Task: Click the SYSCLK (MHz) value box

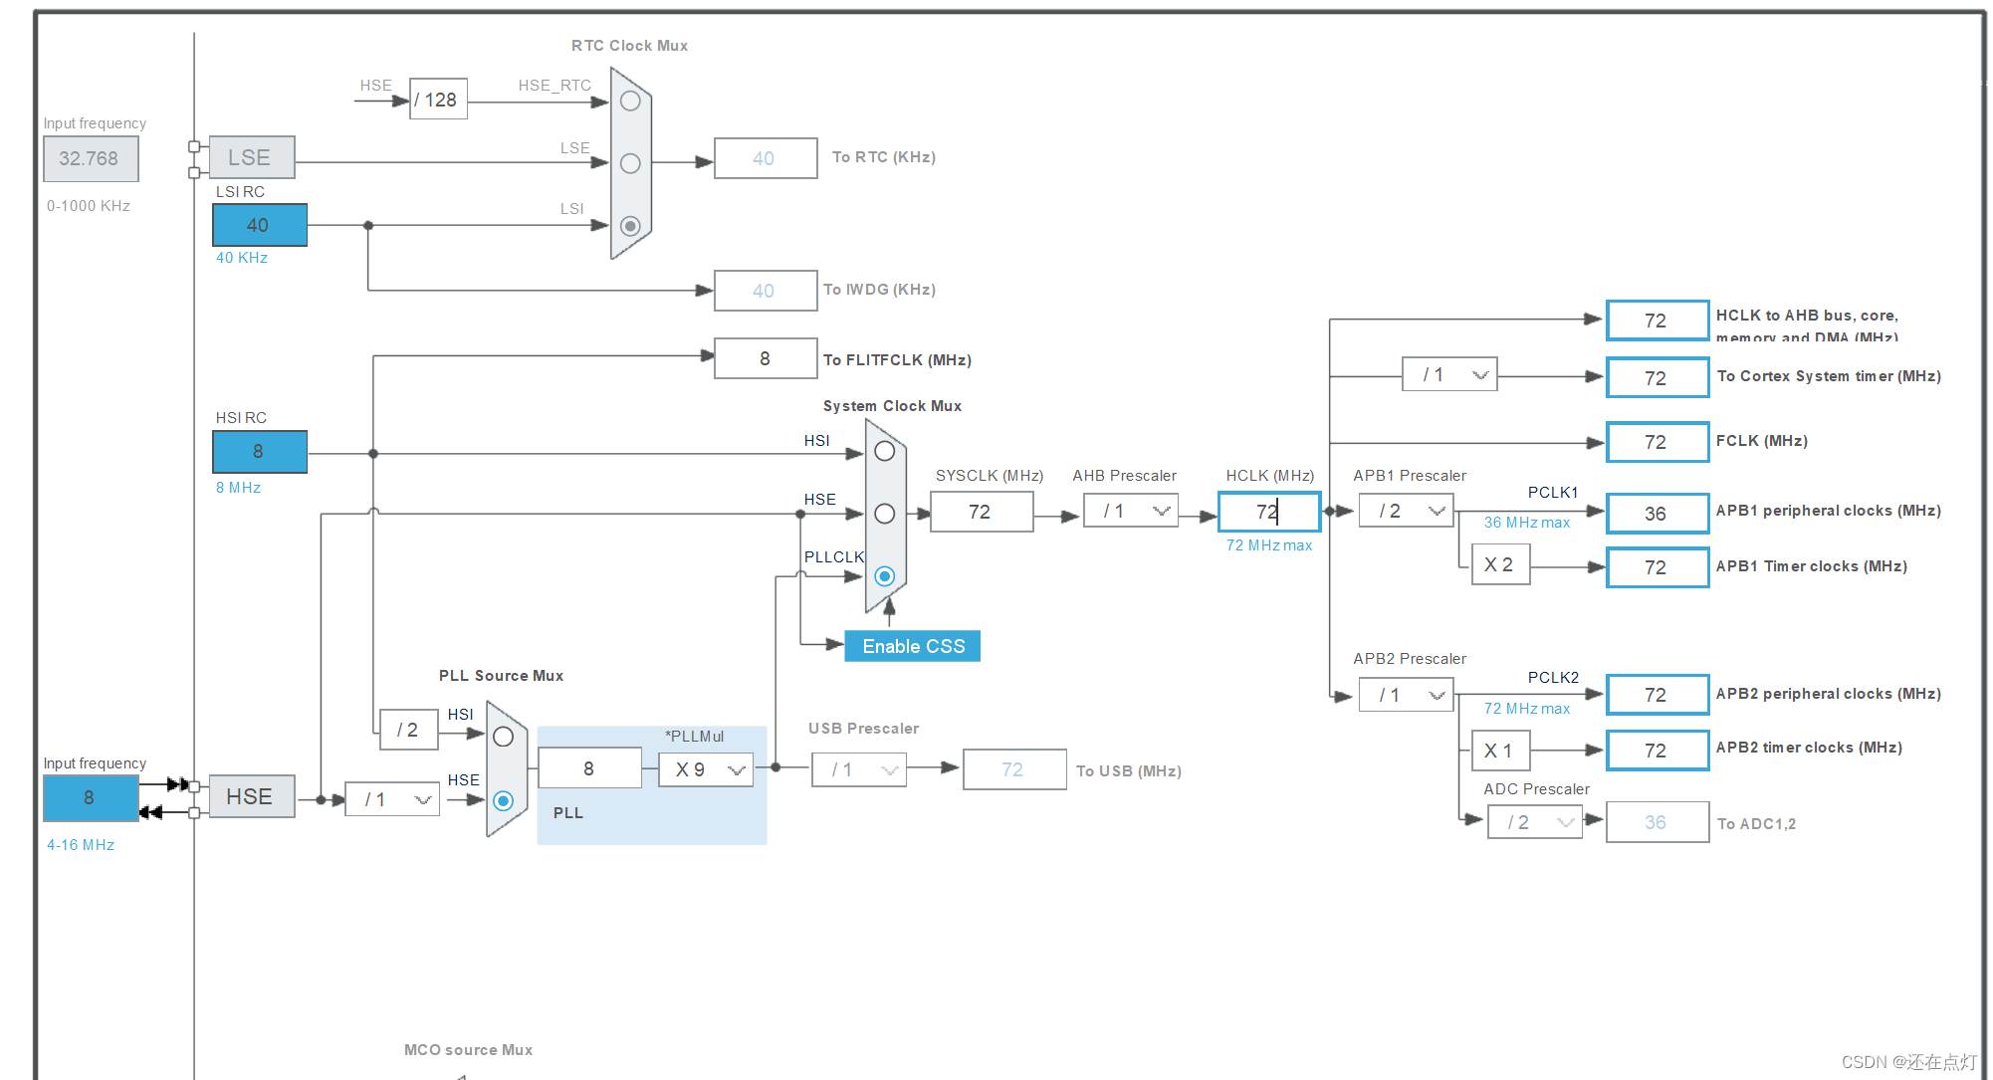Action: click(982, 512)
